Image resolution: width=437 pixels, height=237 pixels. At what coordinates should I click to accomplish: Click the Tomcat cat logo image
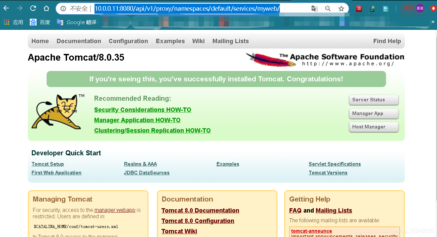coord(58,112)
